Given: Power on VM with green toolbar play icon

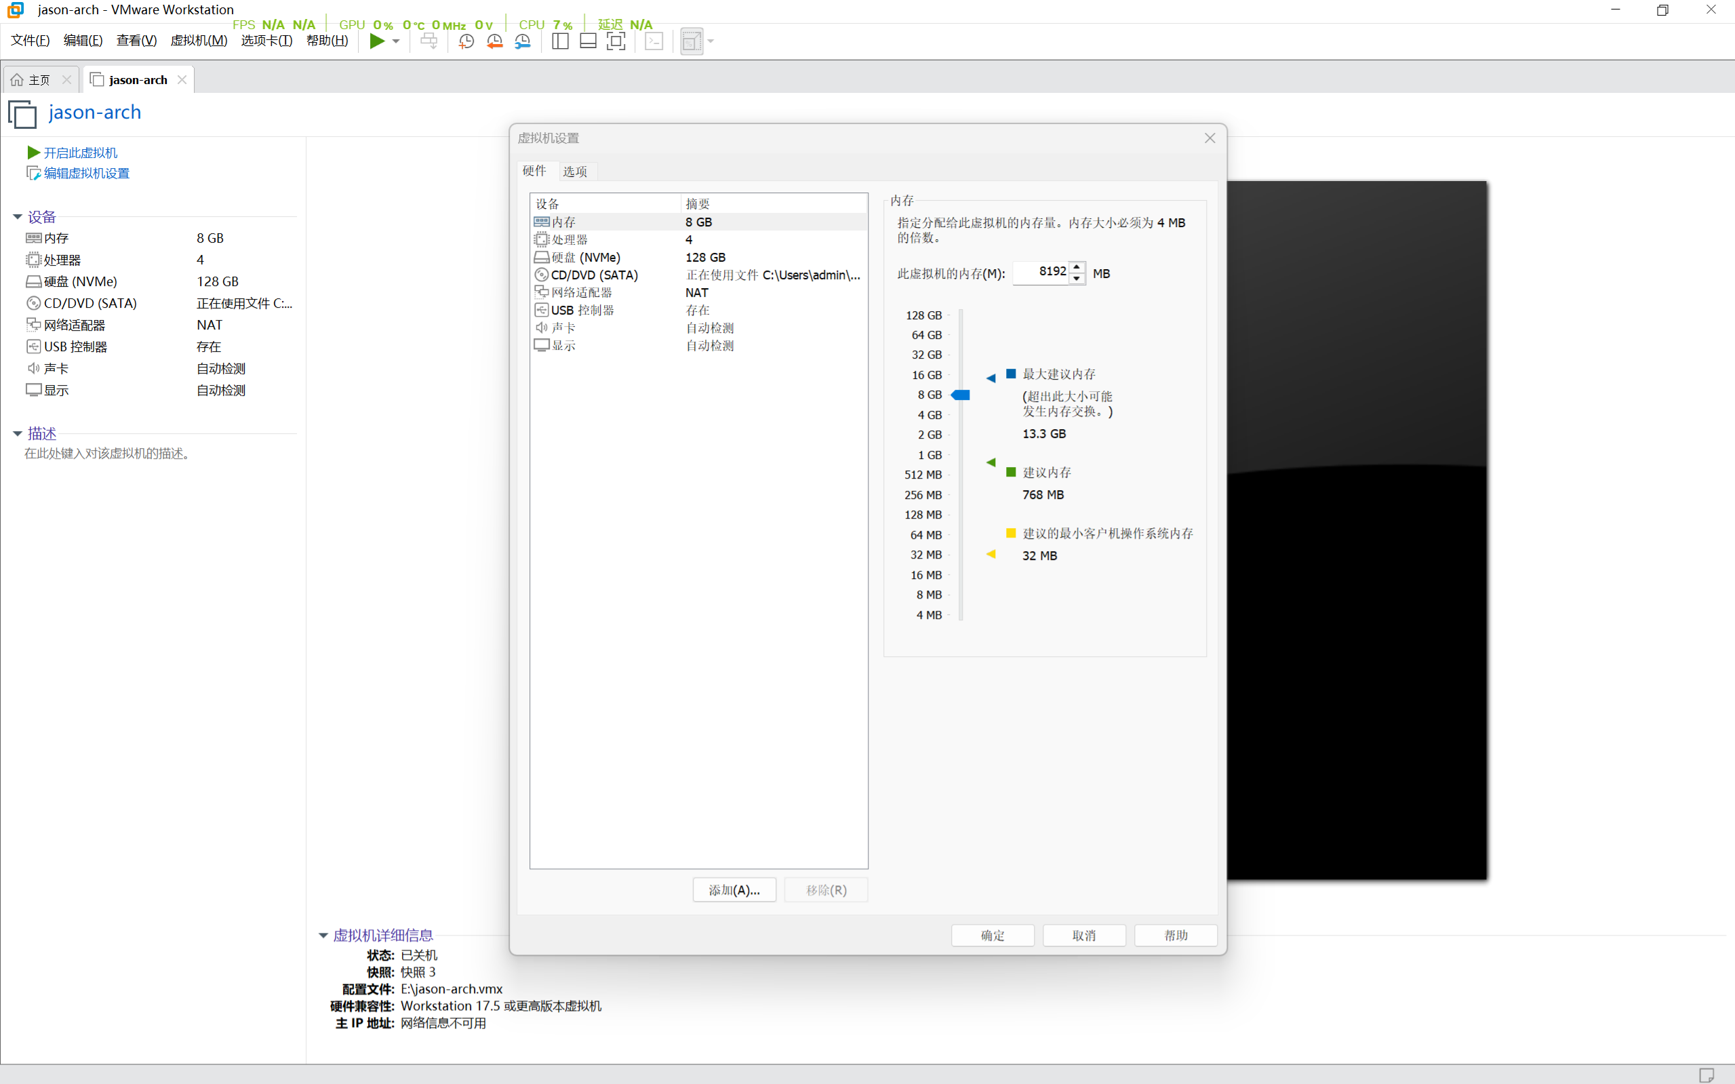Looking at the screenshot, I should pos(376,41).
